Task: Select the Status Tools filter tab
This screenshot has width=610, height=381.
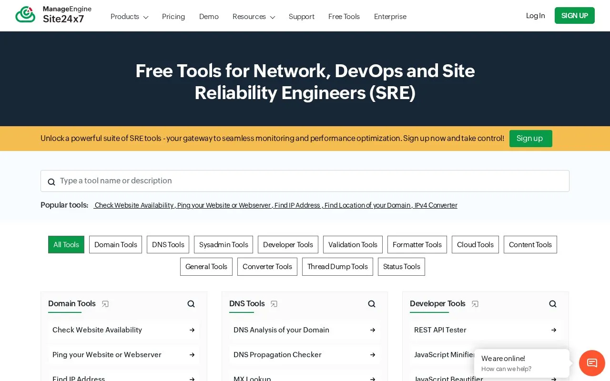Action: pos(402,267)
